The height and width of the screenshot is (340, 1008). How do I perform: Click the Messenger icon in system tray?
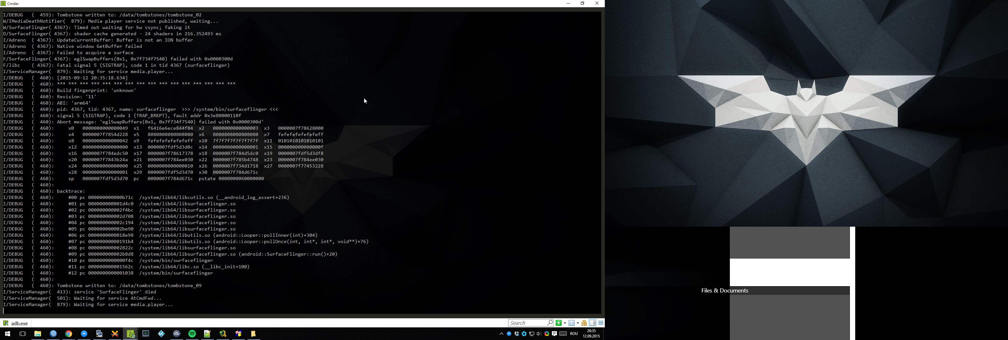click(509, 334)
